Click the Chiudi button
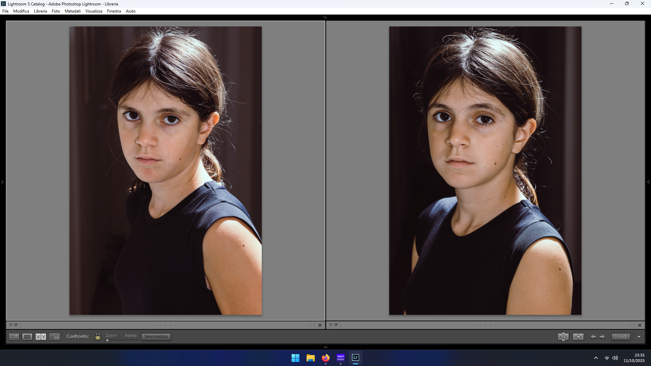 pyautogui.click(x=621, y=337)
